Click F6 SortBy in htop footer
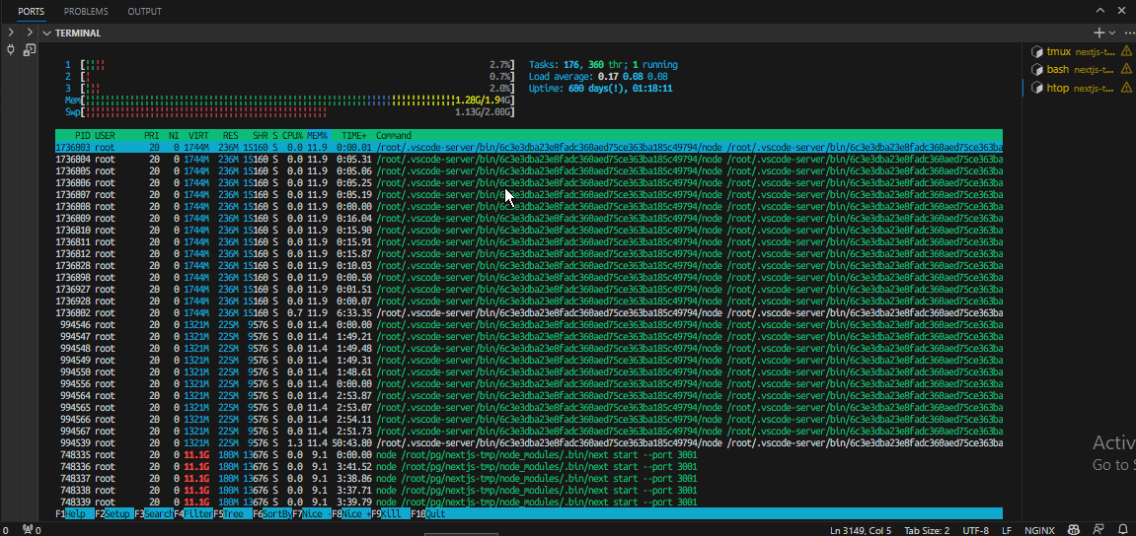Screen dimensions: 1136x536 pyautogui.click(x=271, y=513)
